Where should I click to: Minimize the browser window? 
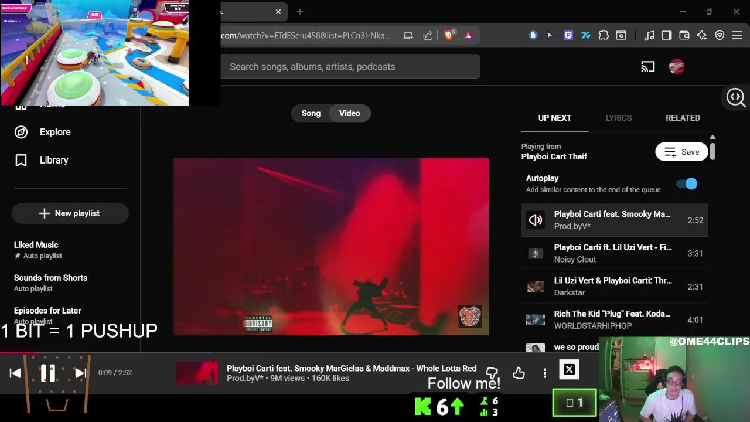pyautogui.click(x=682, y=12)
